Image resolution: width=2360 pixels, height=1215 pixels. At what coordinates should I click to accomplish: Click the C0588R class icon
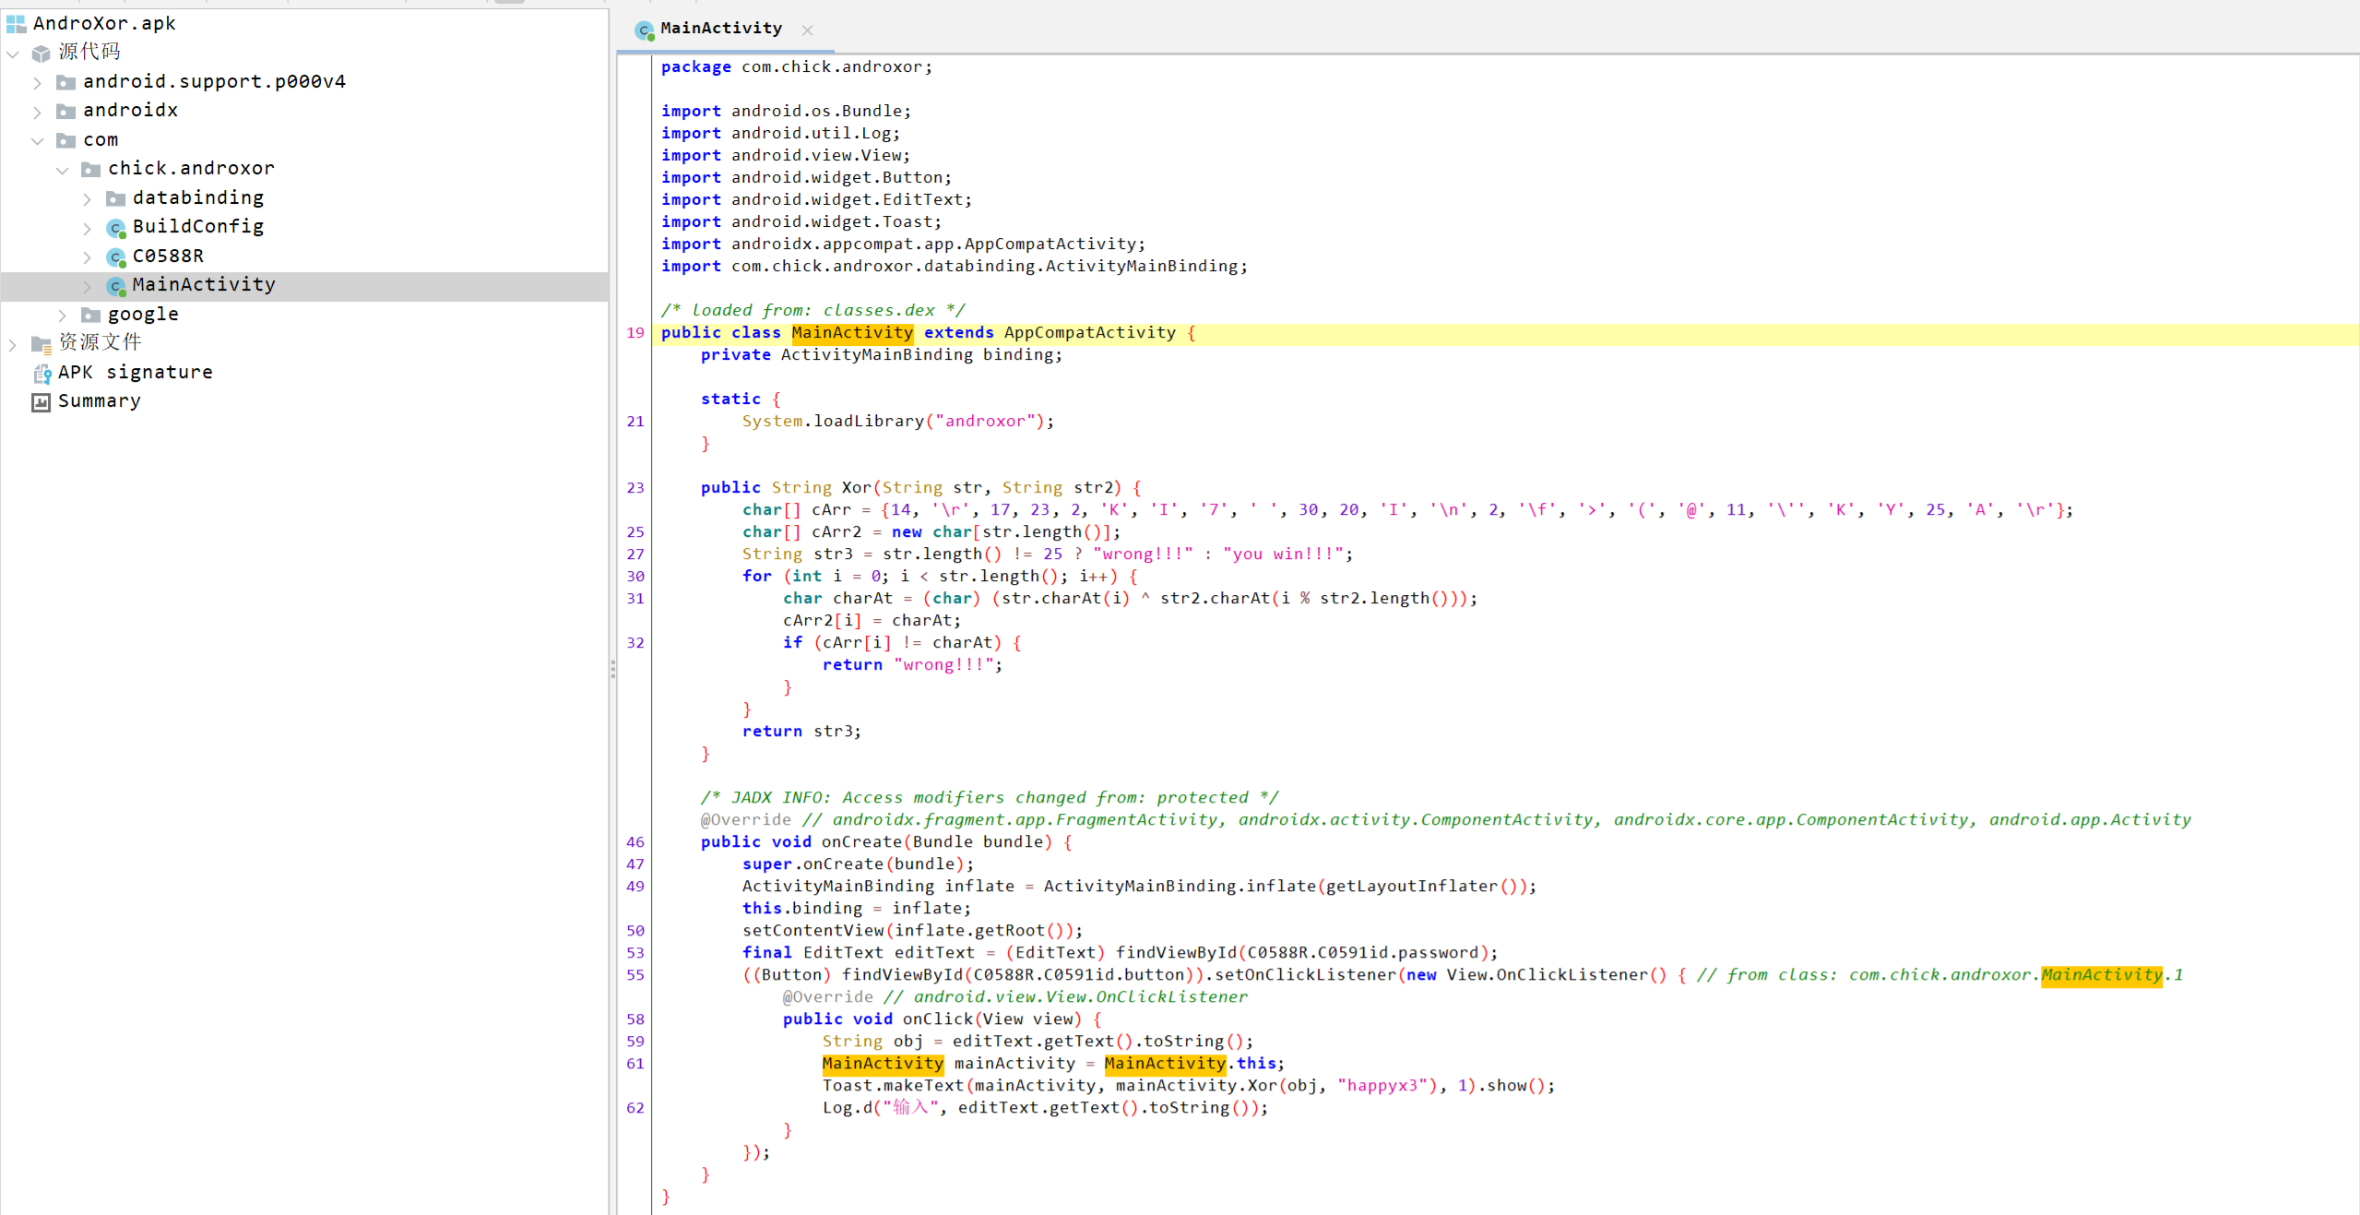coord(115,256)
